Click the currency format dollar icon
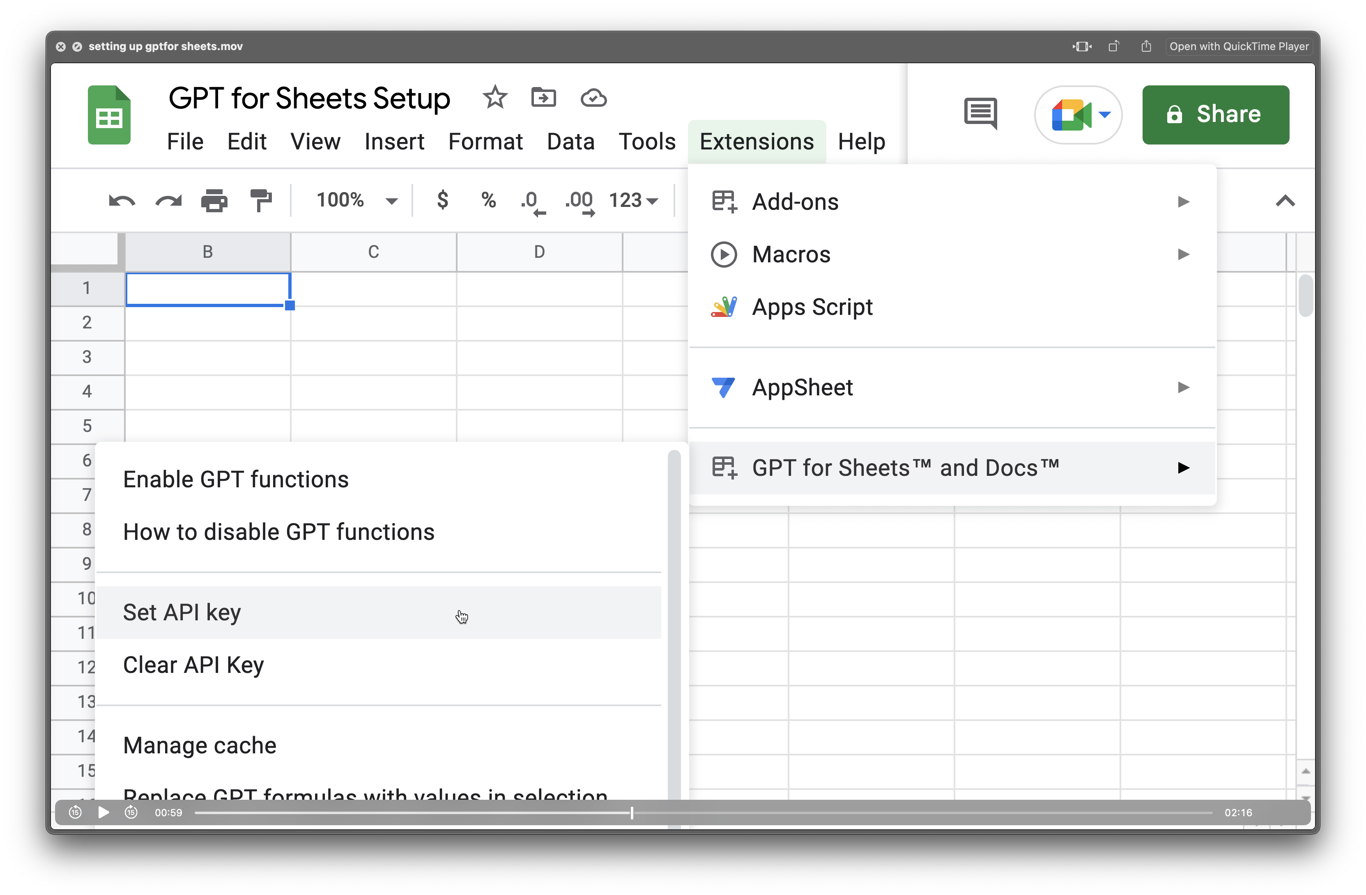The width and height of the screenshot is (1366, 895). pos(442,200)
